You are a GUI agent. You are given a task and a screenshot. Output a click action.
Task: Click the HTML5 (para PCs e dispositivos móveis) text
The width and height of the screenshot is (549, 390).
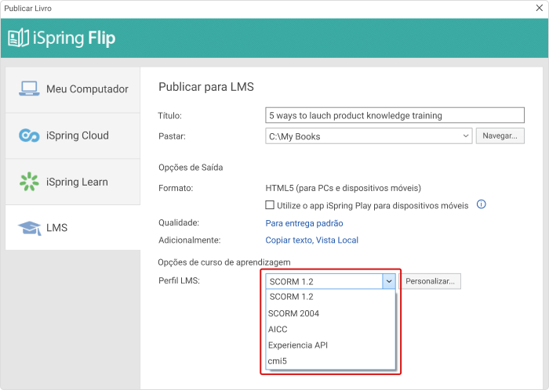pos(344,188)
